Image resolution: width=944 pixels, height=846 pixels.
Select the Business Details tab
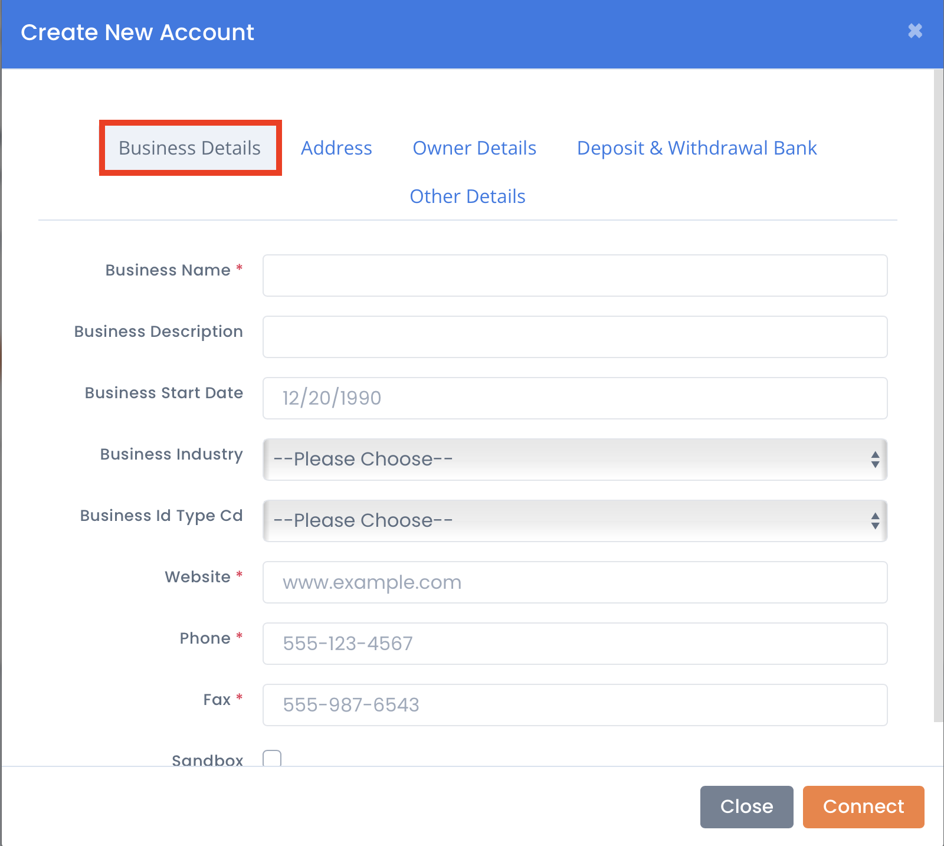coord(190,147)
